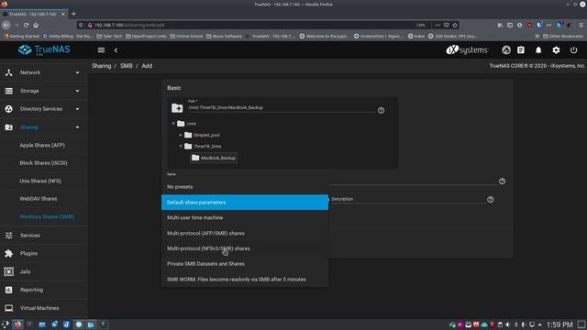Choose No presets from the purpose list
The width and height of the screenshot is (587, 330).
click(x=245, y=187)
